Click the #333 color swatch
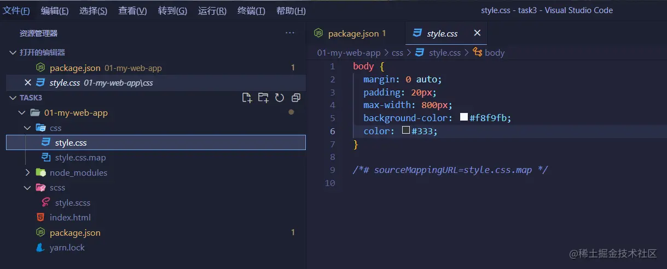The image size is (667, 269). point(406,131)
